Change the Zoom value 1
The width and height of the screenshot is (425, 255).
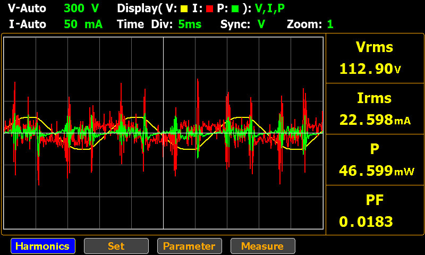(x=330, y=24)
